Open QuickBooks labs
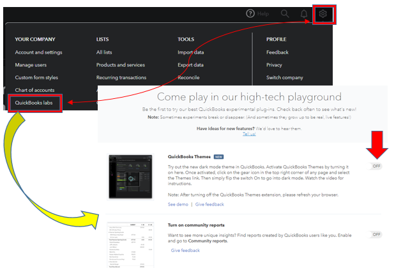The height and width of the screenshot is (268, 403). click(34, 103)
